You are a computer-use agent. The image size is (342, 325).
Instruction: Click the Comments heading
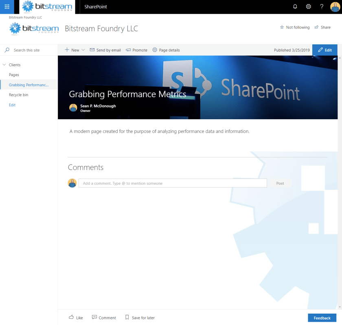[x=85, y=168]
